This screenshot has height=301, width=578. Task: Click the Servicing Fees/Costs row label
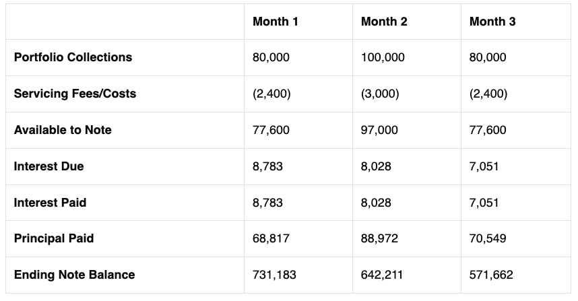click(x=75, y=94)
